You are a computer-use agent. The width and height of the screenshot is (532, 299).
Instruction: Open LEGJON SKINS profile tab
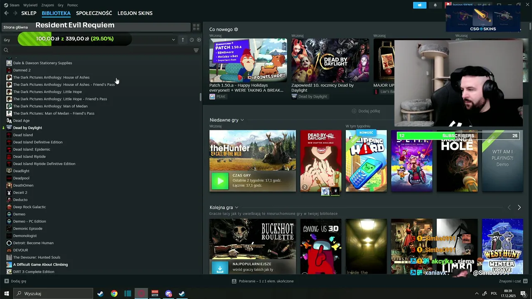coord(135,13)
